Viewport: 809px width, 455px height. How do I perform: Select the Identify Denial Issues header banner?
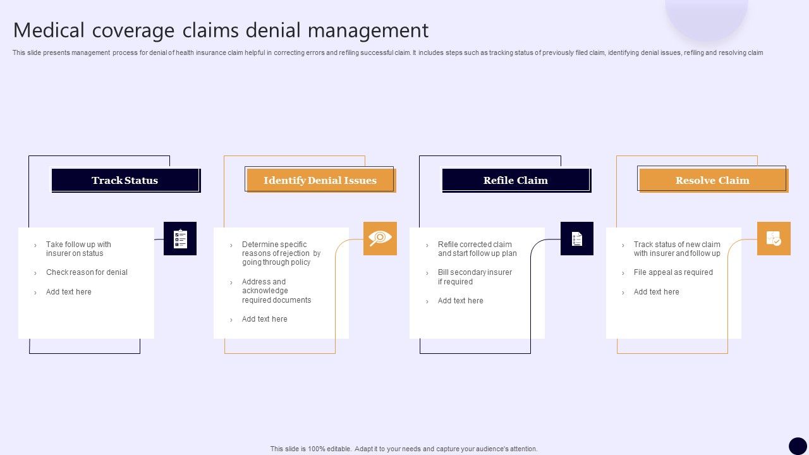320,180
